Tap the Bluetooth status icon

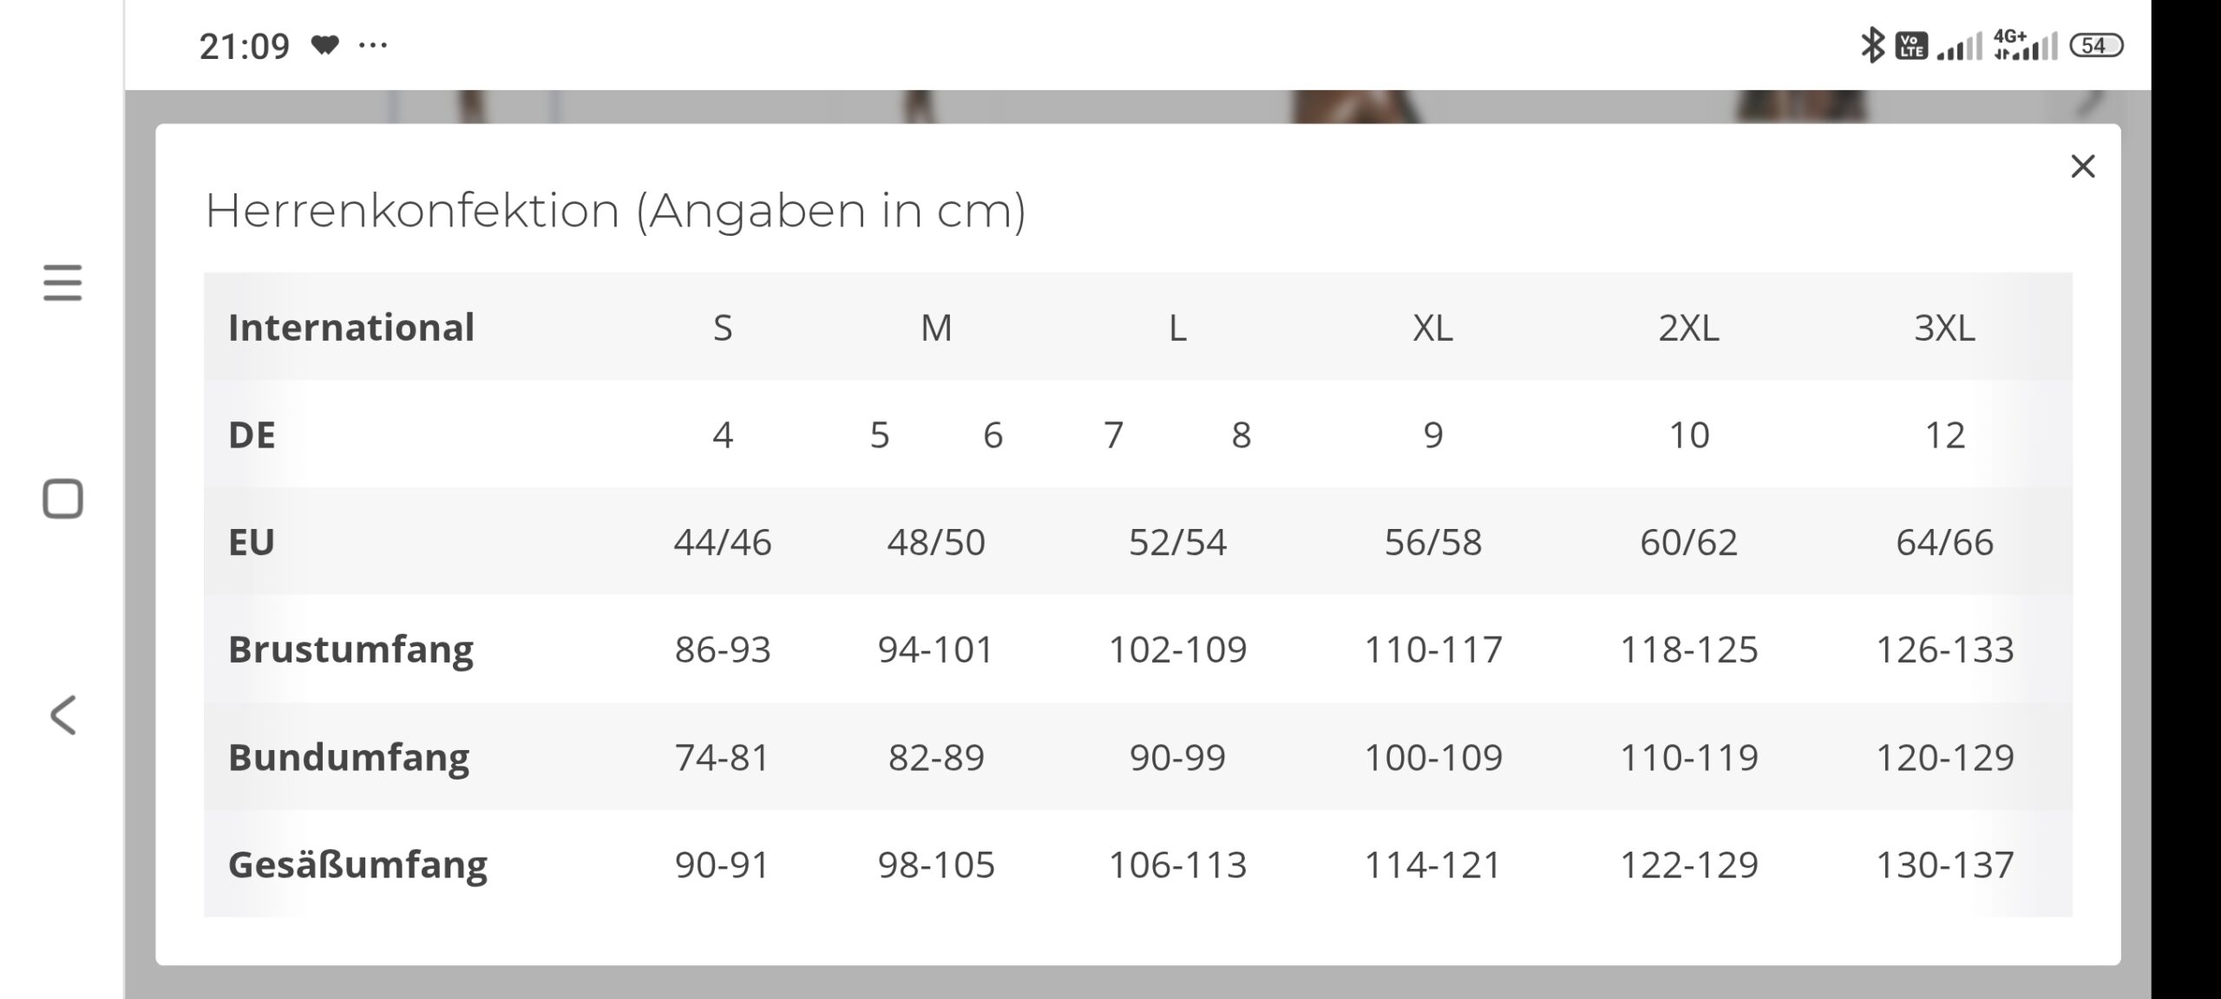(x=1872, y=45)
